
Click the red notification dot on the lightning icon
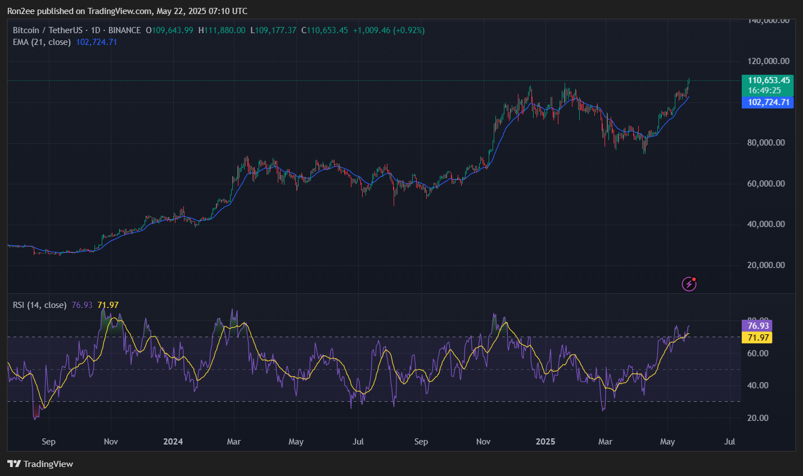click(694, 278)
